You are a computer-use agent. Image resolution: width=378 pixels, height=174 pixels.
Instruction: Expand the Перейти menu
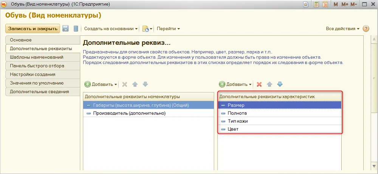[x=168, y=29]
